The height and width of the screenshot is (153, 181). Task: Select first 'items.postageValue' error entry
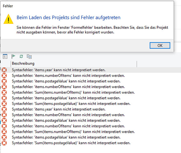point(91,81)
